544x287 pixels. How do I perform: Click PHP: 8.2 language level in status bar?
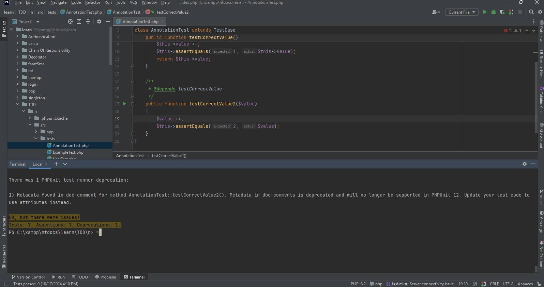(x=358, y=284)
